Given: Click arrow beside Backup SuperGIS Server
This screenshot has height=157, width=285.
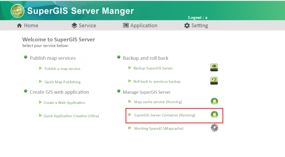Looking at the screenshot, I should [x=130, y=68].
